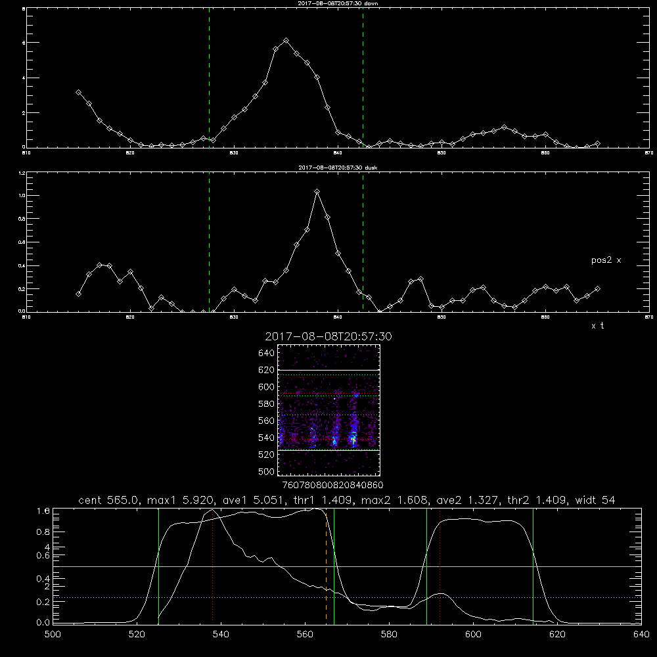Click the '620' y-axis label beside spectrogram
657x657 pixels.
pyautogui.click(x=266, y=370)
